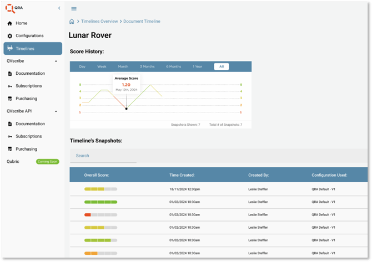
Task: Select the All time range filter
Action: tap(221, 66)
